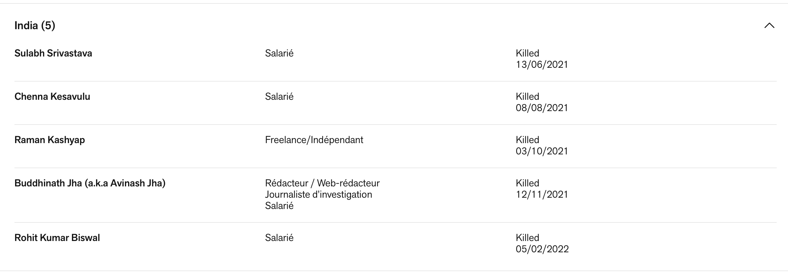
Task: Click the date 12/11/2021
Action: pos(542,195)
